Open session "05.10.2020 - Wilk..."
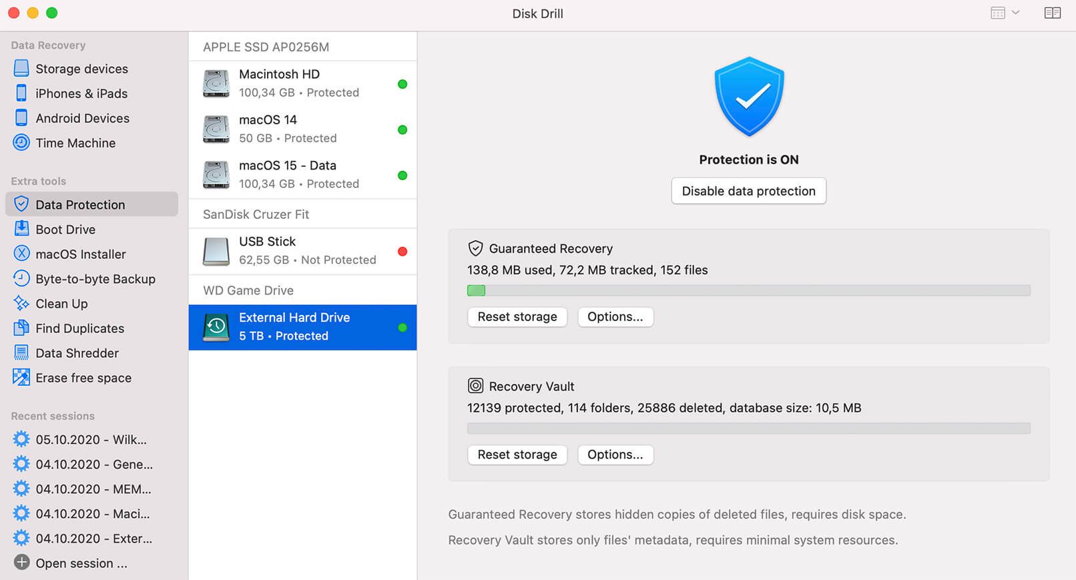The image size is (1076, 580). pos(91,439)
